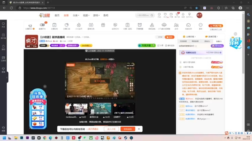Image resolution: width=252 pixels, height=141 pixels.
Task: Close the fan interaction popup bar
Action: click(139, 129)
